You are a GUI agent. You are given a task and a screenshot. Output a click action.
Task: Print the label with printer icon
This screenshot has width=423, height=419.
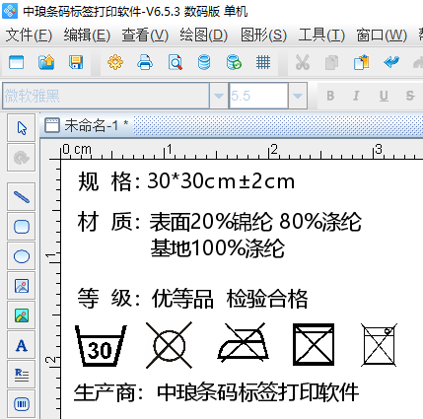145,62
